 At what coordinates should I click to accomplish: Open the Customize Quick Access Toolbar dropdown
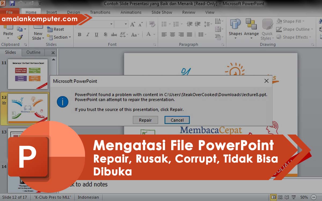click(x=40, y=4)
